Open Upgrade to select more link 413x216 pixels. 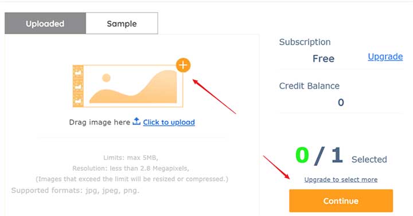coord(341,179)
